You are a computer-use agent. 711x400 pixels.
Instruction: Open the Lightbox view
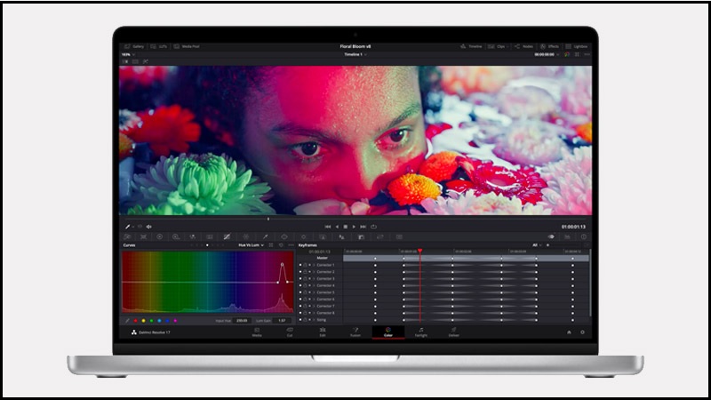tap(576, 47)
